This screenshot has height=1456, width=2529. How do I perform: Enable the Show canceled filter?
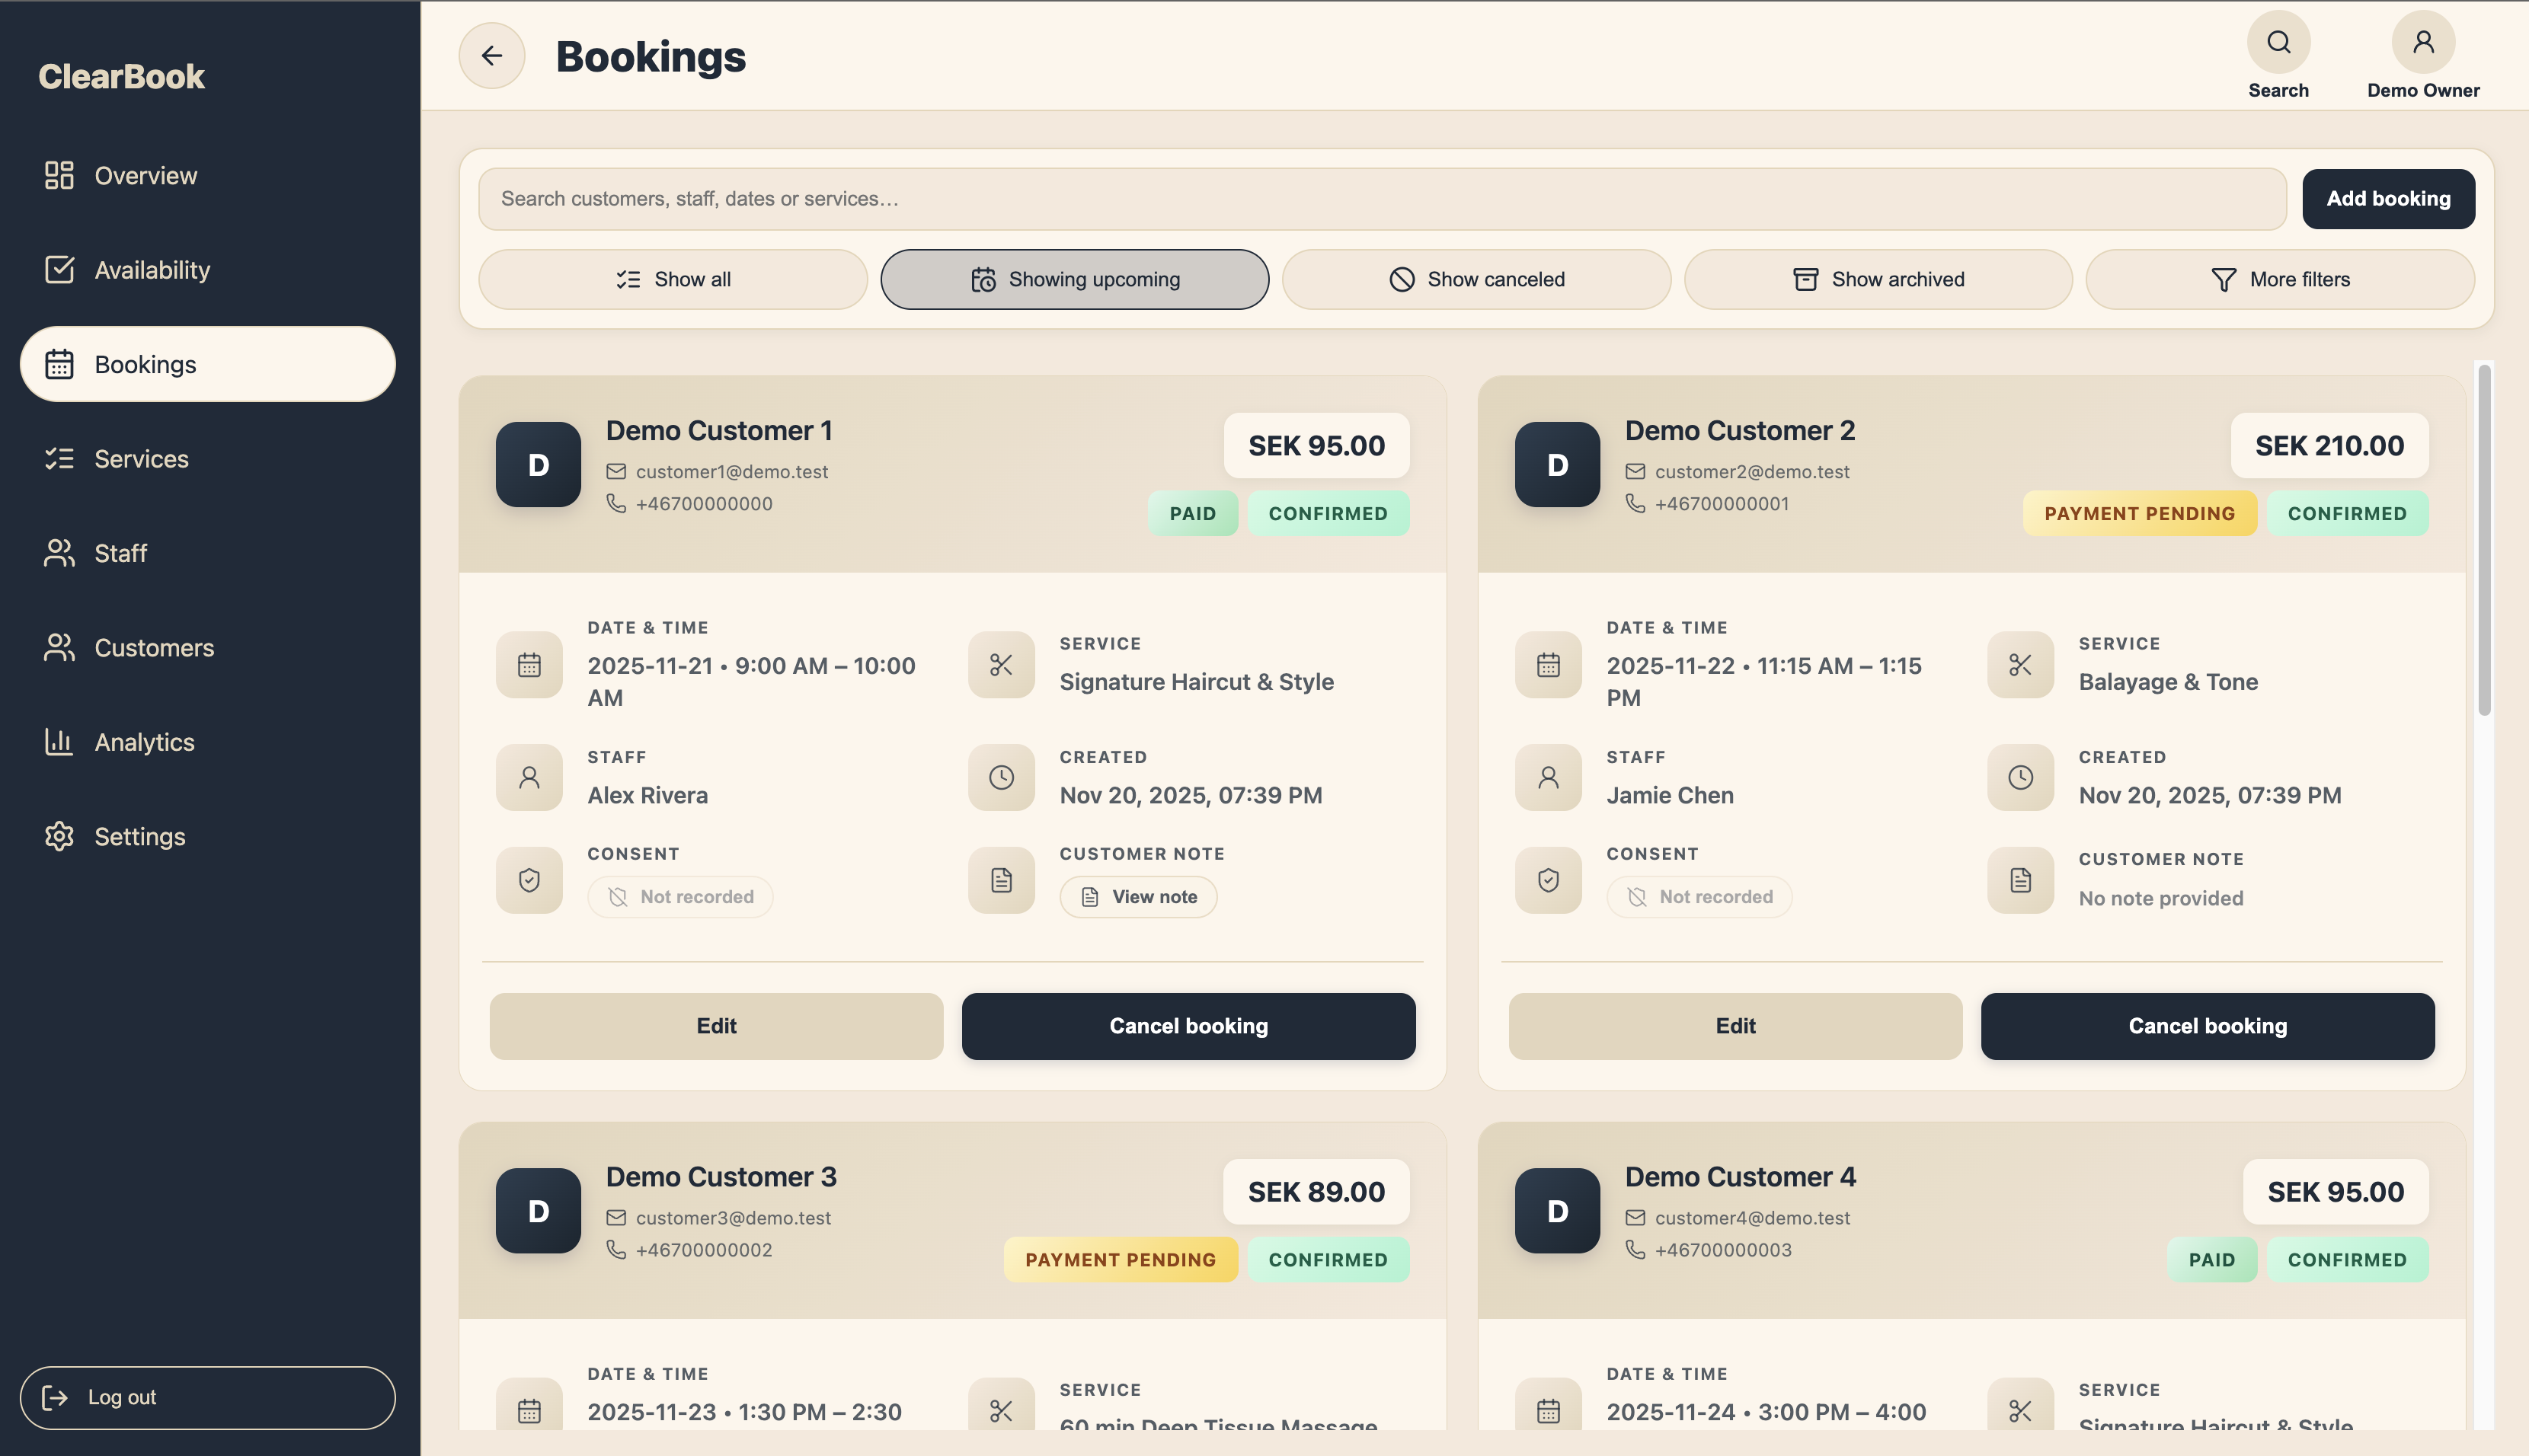1476,279
